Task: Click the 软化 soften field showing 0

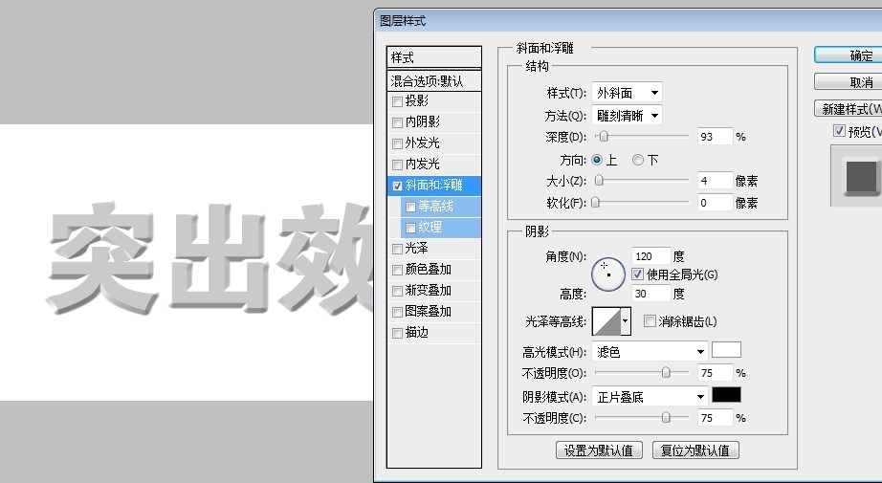Action: click(x=715, y=203)
